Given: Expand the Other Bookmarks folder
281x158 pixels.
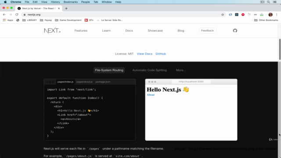Looking at the screenshot, I should pyautogui.click(x=266, y=20).
